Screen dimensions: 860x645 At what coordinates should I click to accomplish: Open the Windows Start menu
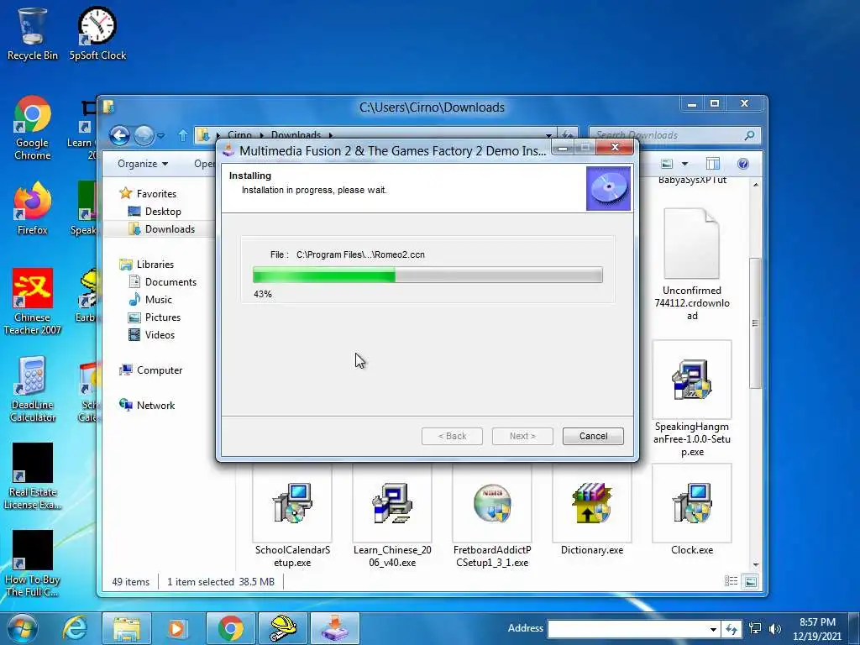[x=22, y=628]
